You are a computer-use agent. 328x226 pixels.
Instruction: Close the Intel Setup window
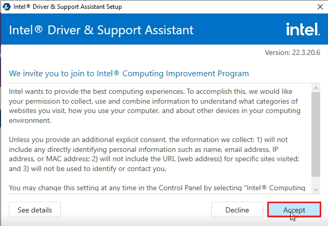coord(320,7)
